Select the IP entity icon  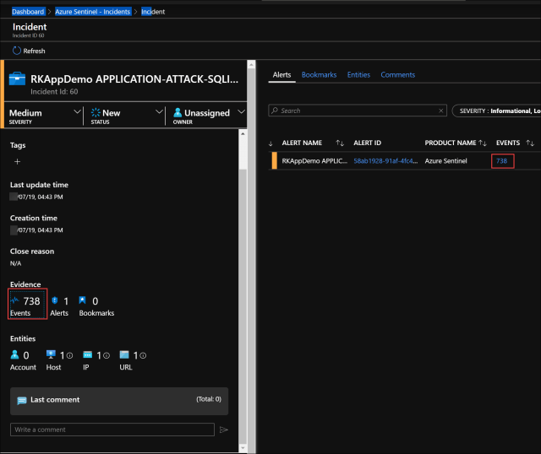tap(87, 355)
